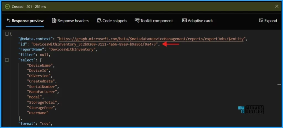This screenshot has width=283, height=128.
Task: Switch to the Toolkit component tab
Action: (x=154, y=21)
